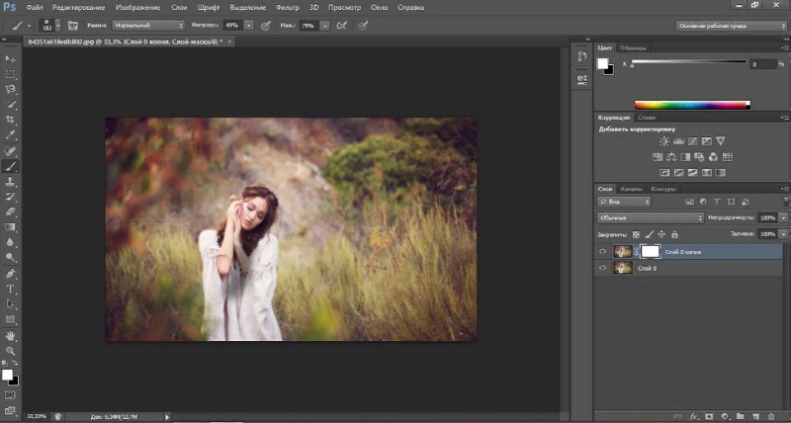Toggle the airbrush mode icon in options bar
Image resolution: width=791 pixels, height=423 pixels.
(x=341, y=25)
